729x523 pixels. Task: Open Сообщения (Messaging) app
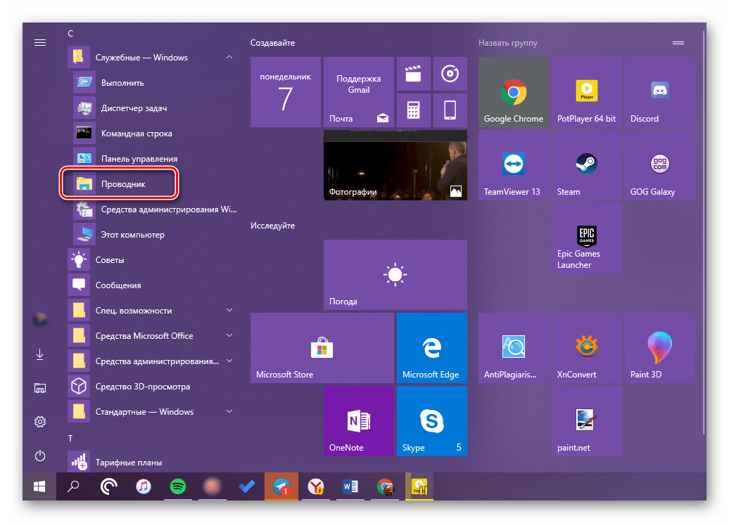point(153,285)
